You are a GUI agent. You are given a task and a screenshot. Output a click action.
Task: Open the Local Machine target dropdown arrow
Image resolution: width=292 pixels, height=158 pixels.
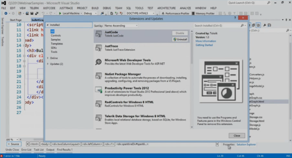[x=81, y=13]
